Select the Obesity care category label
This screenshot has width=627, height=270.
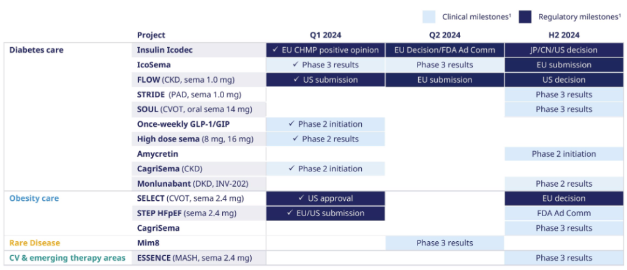click(x=34, y=198)
